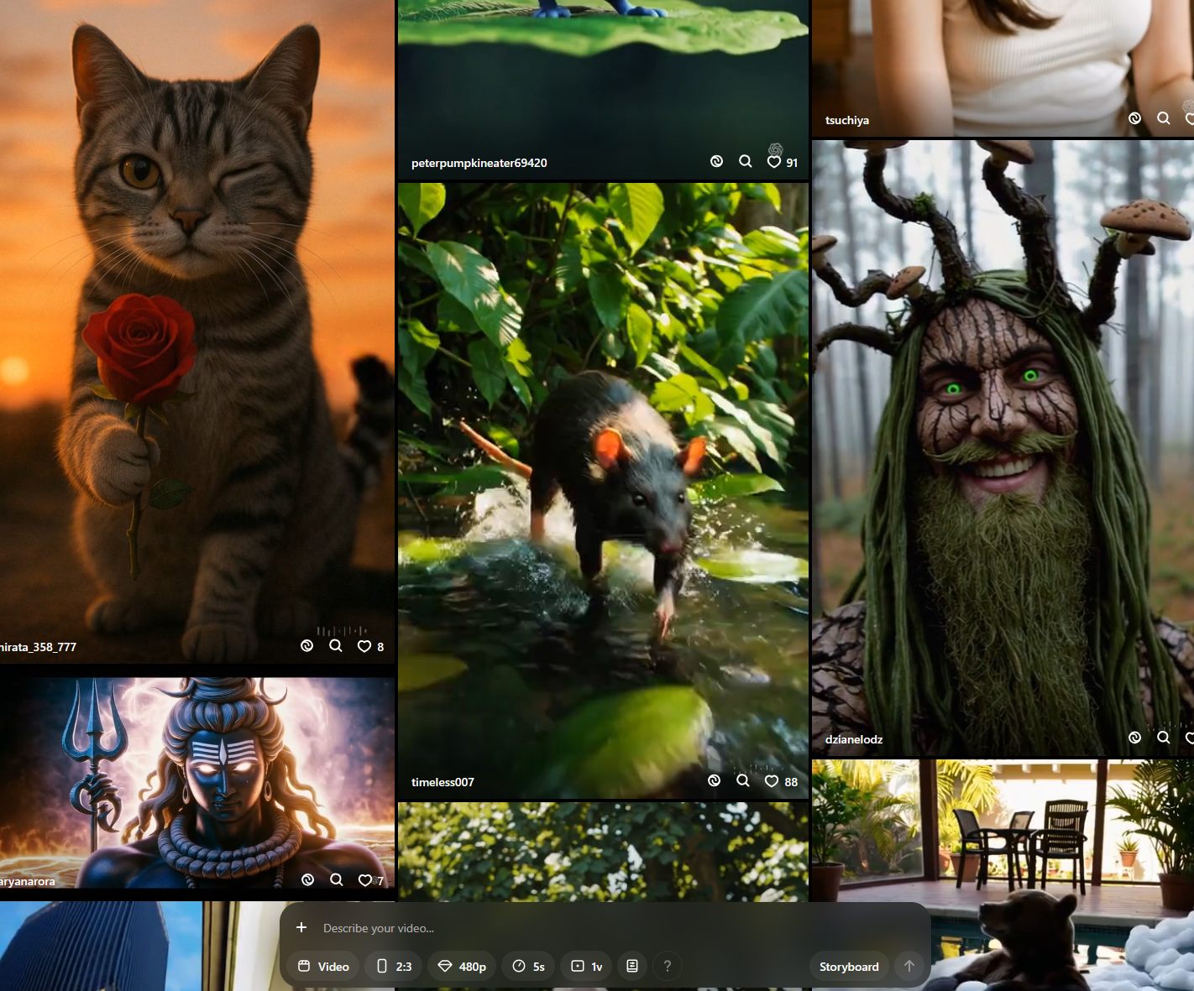Open the 5s duration menu

tap(528, 967)
